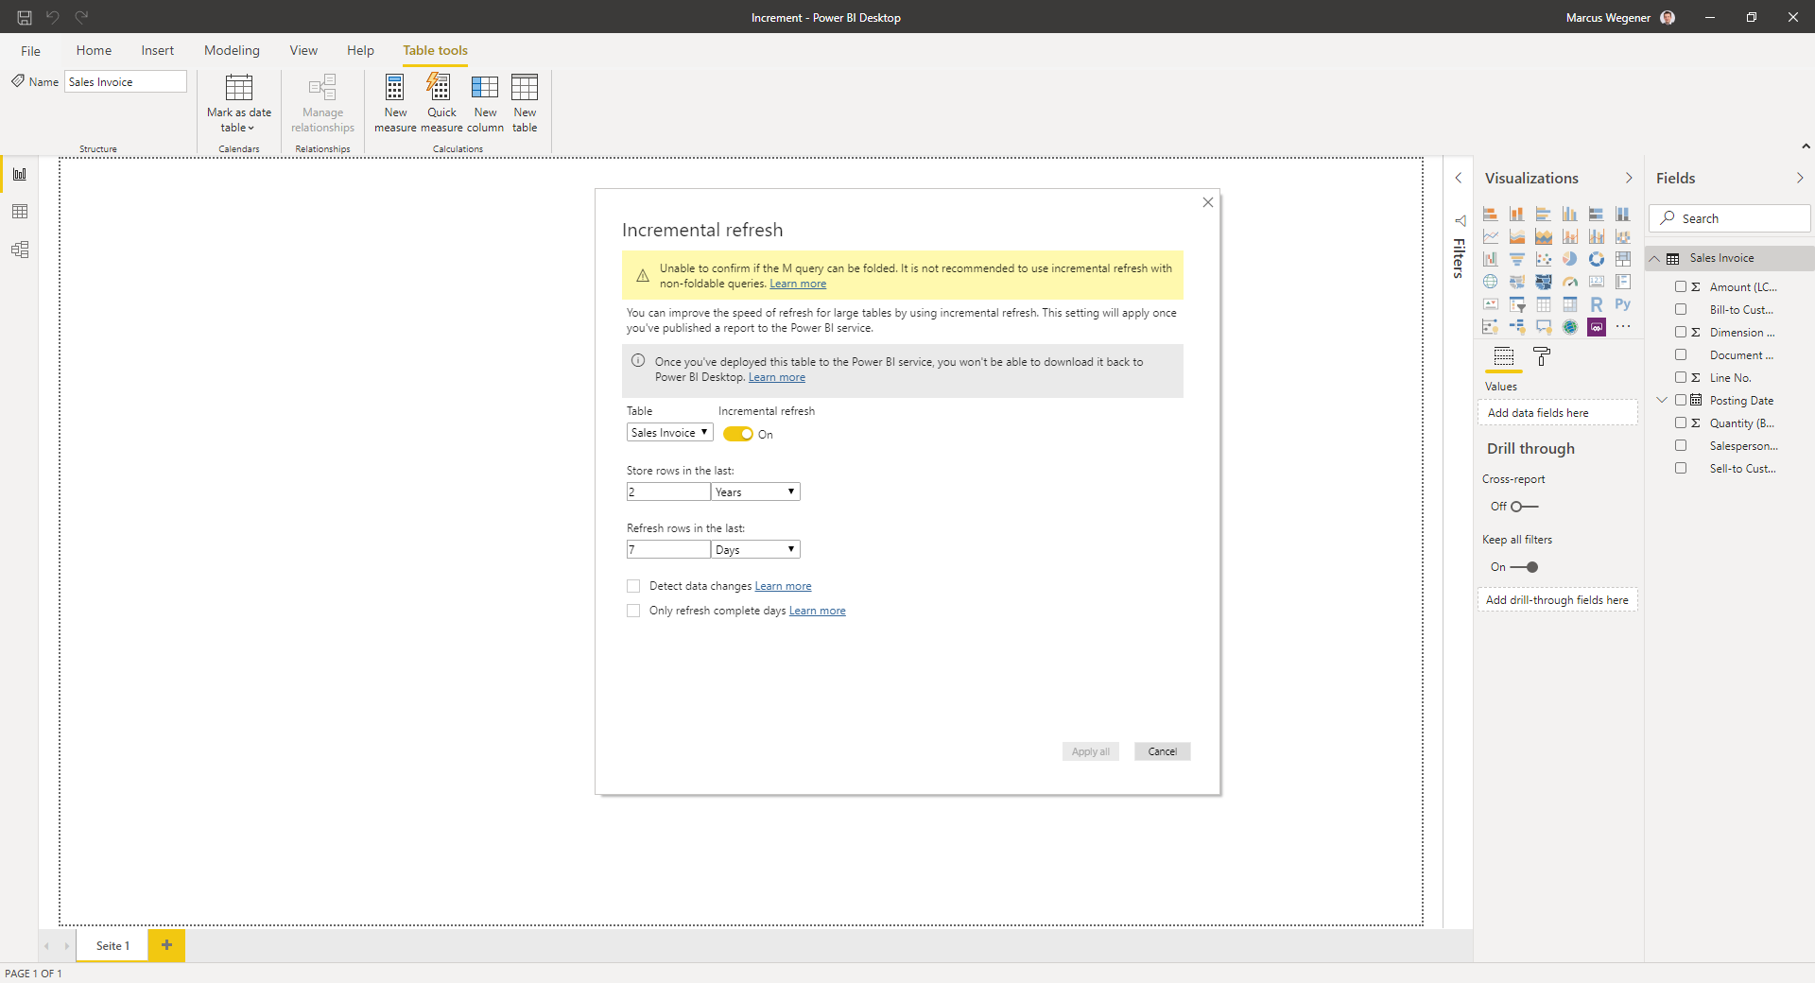Viewport: 1815px width, 983px height.
Task: Toggle Incremental refresh switch off
Action: tap(738, 435)
